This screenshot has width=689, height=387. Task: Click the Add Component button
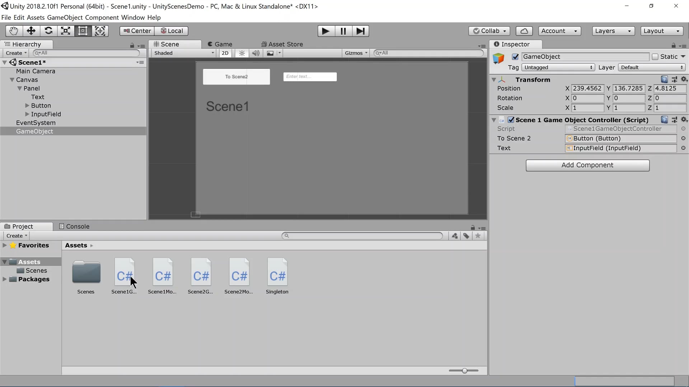(x=587, y=165)
